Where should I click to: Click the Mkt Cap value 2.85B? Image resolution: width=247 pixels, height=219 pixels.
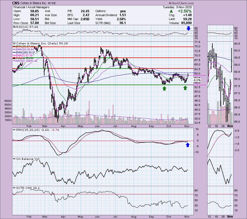85,19
